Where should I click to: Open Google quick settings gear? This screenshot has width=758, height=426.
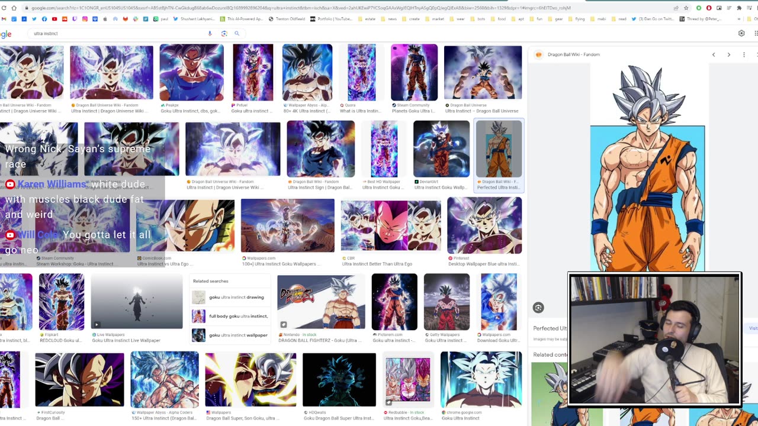pos(741,34)
